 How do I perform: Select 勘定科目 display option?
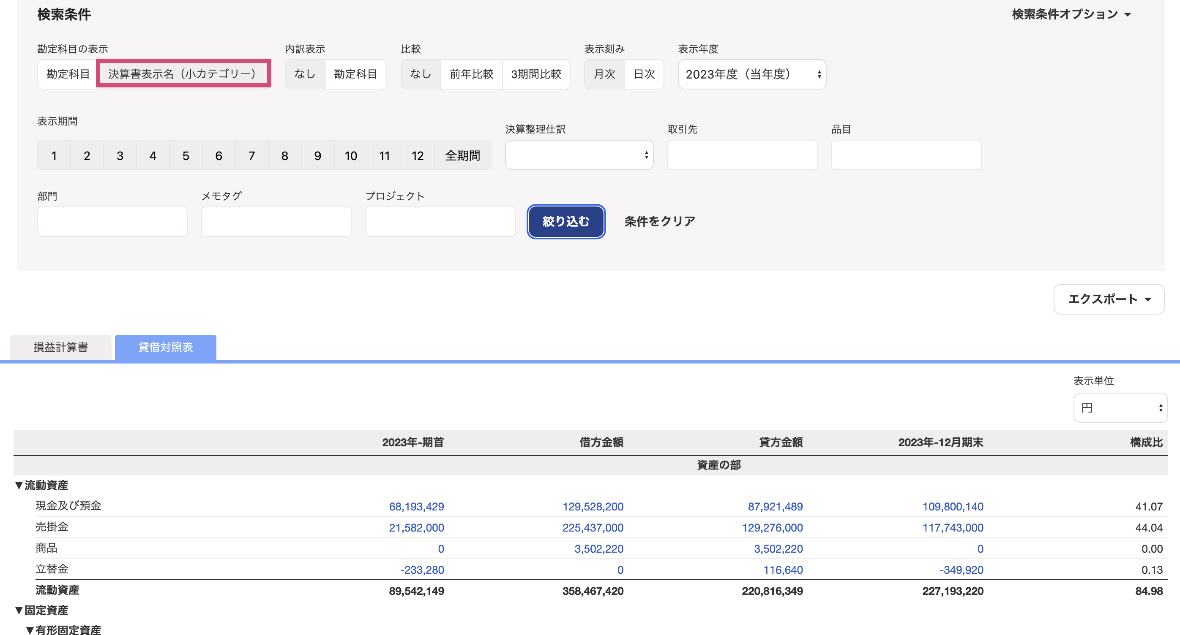point(67,73)
